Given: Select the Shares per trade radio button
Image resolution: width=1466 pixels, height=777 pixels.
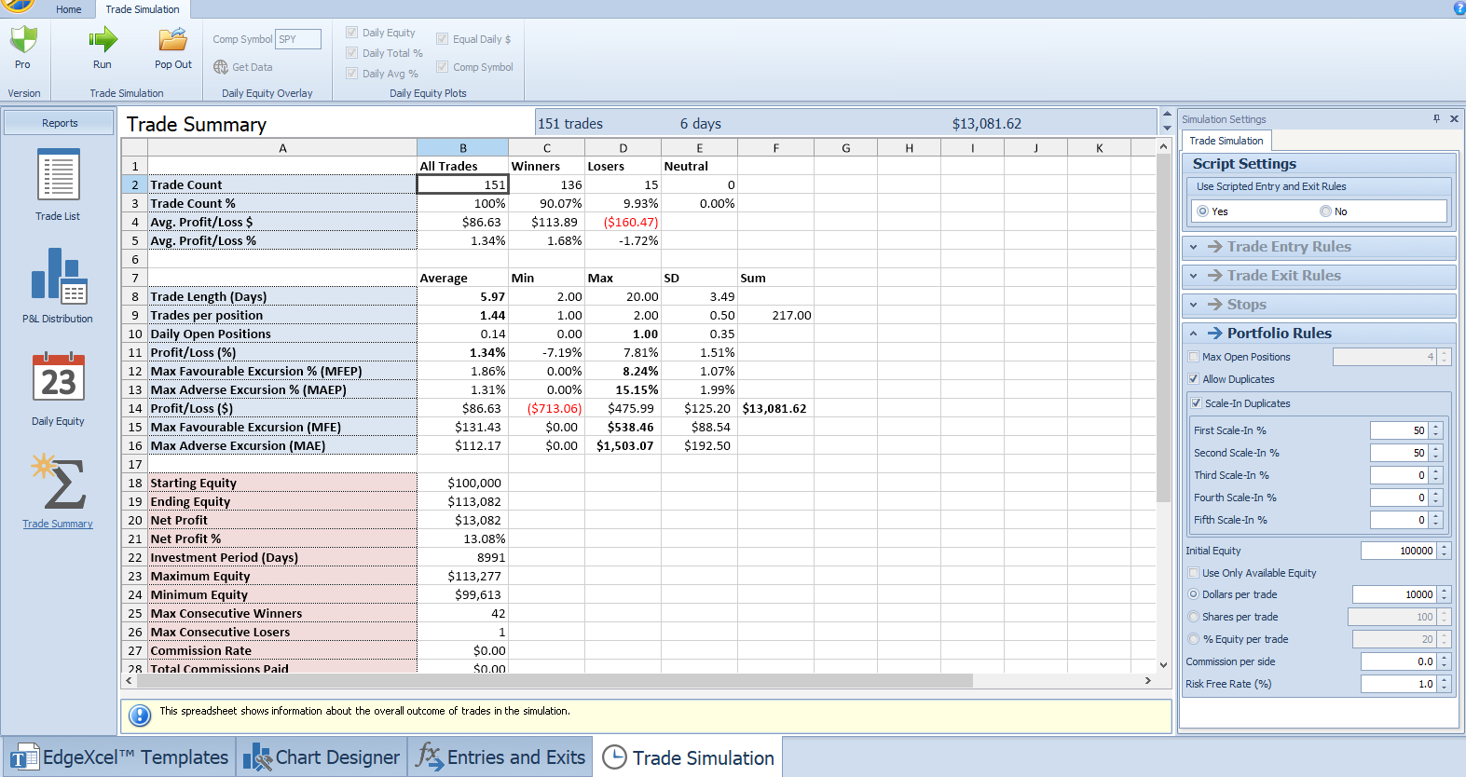Looking at the screenshot, I should pyautogui.click(x=1194, y=617).
